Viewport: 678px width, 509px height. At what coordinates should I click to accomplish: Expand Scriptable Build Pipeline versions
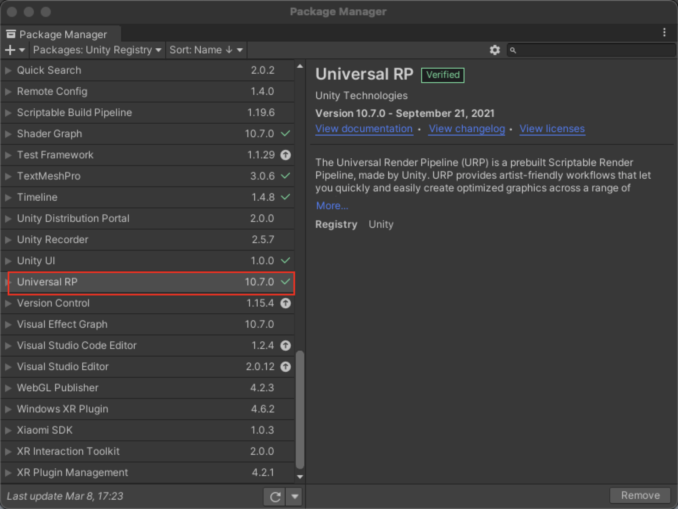pyautogui.click(x=8, y=113)
